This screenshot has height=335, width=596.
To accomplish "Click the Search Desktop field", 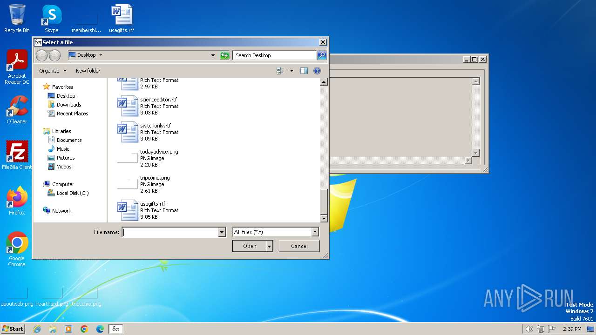I will 274,55.
